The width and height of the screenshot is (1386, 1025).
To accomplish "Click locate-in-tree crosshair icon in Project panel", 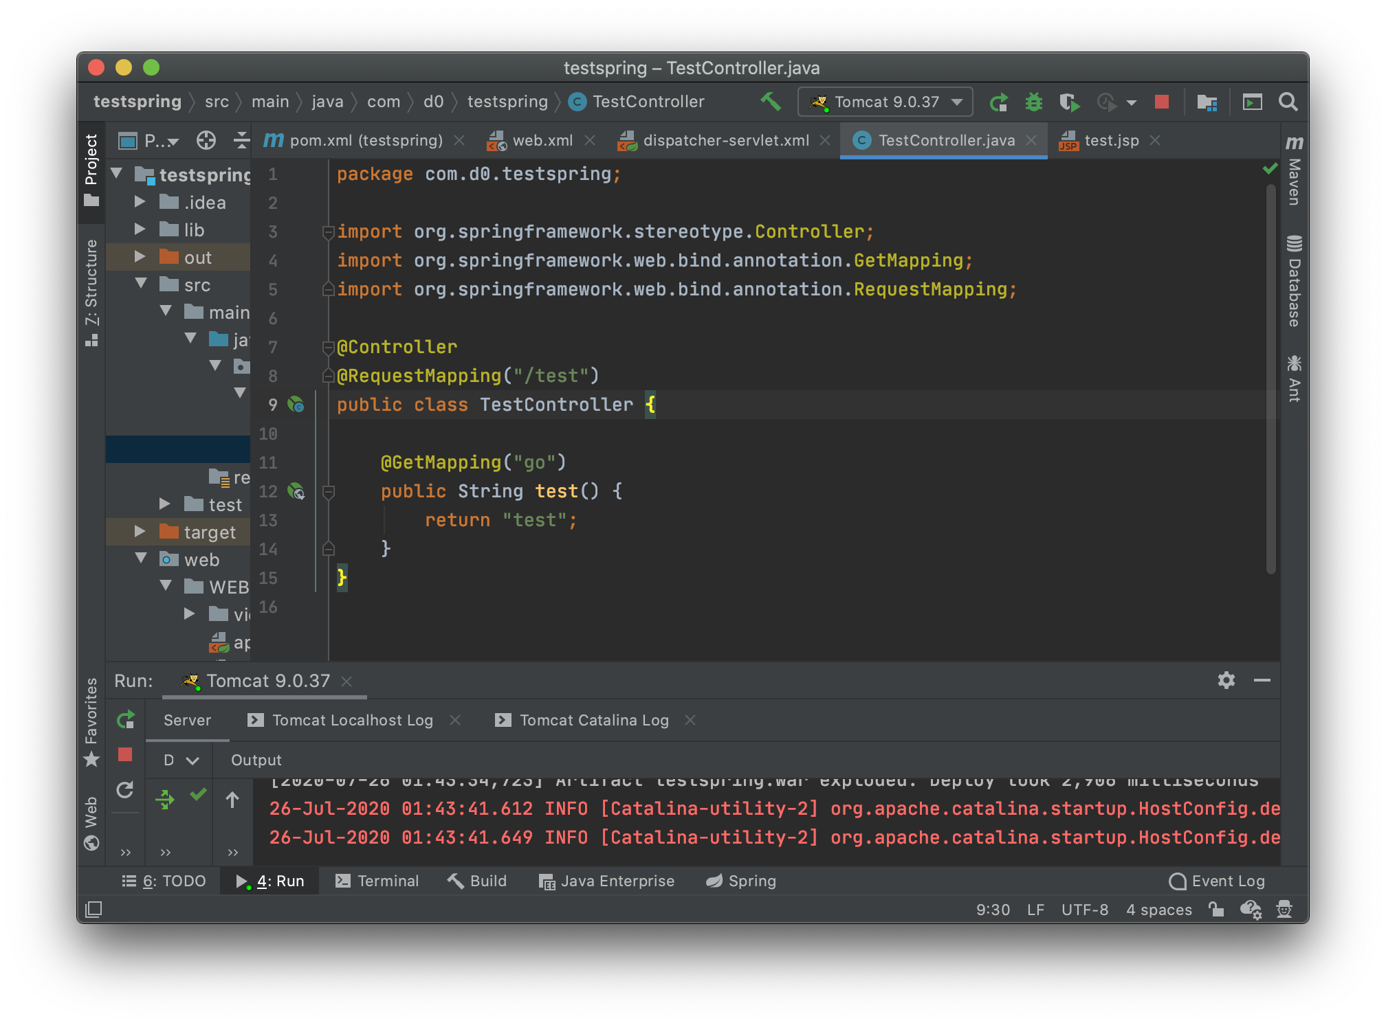I will coord(206,141).
